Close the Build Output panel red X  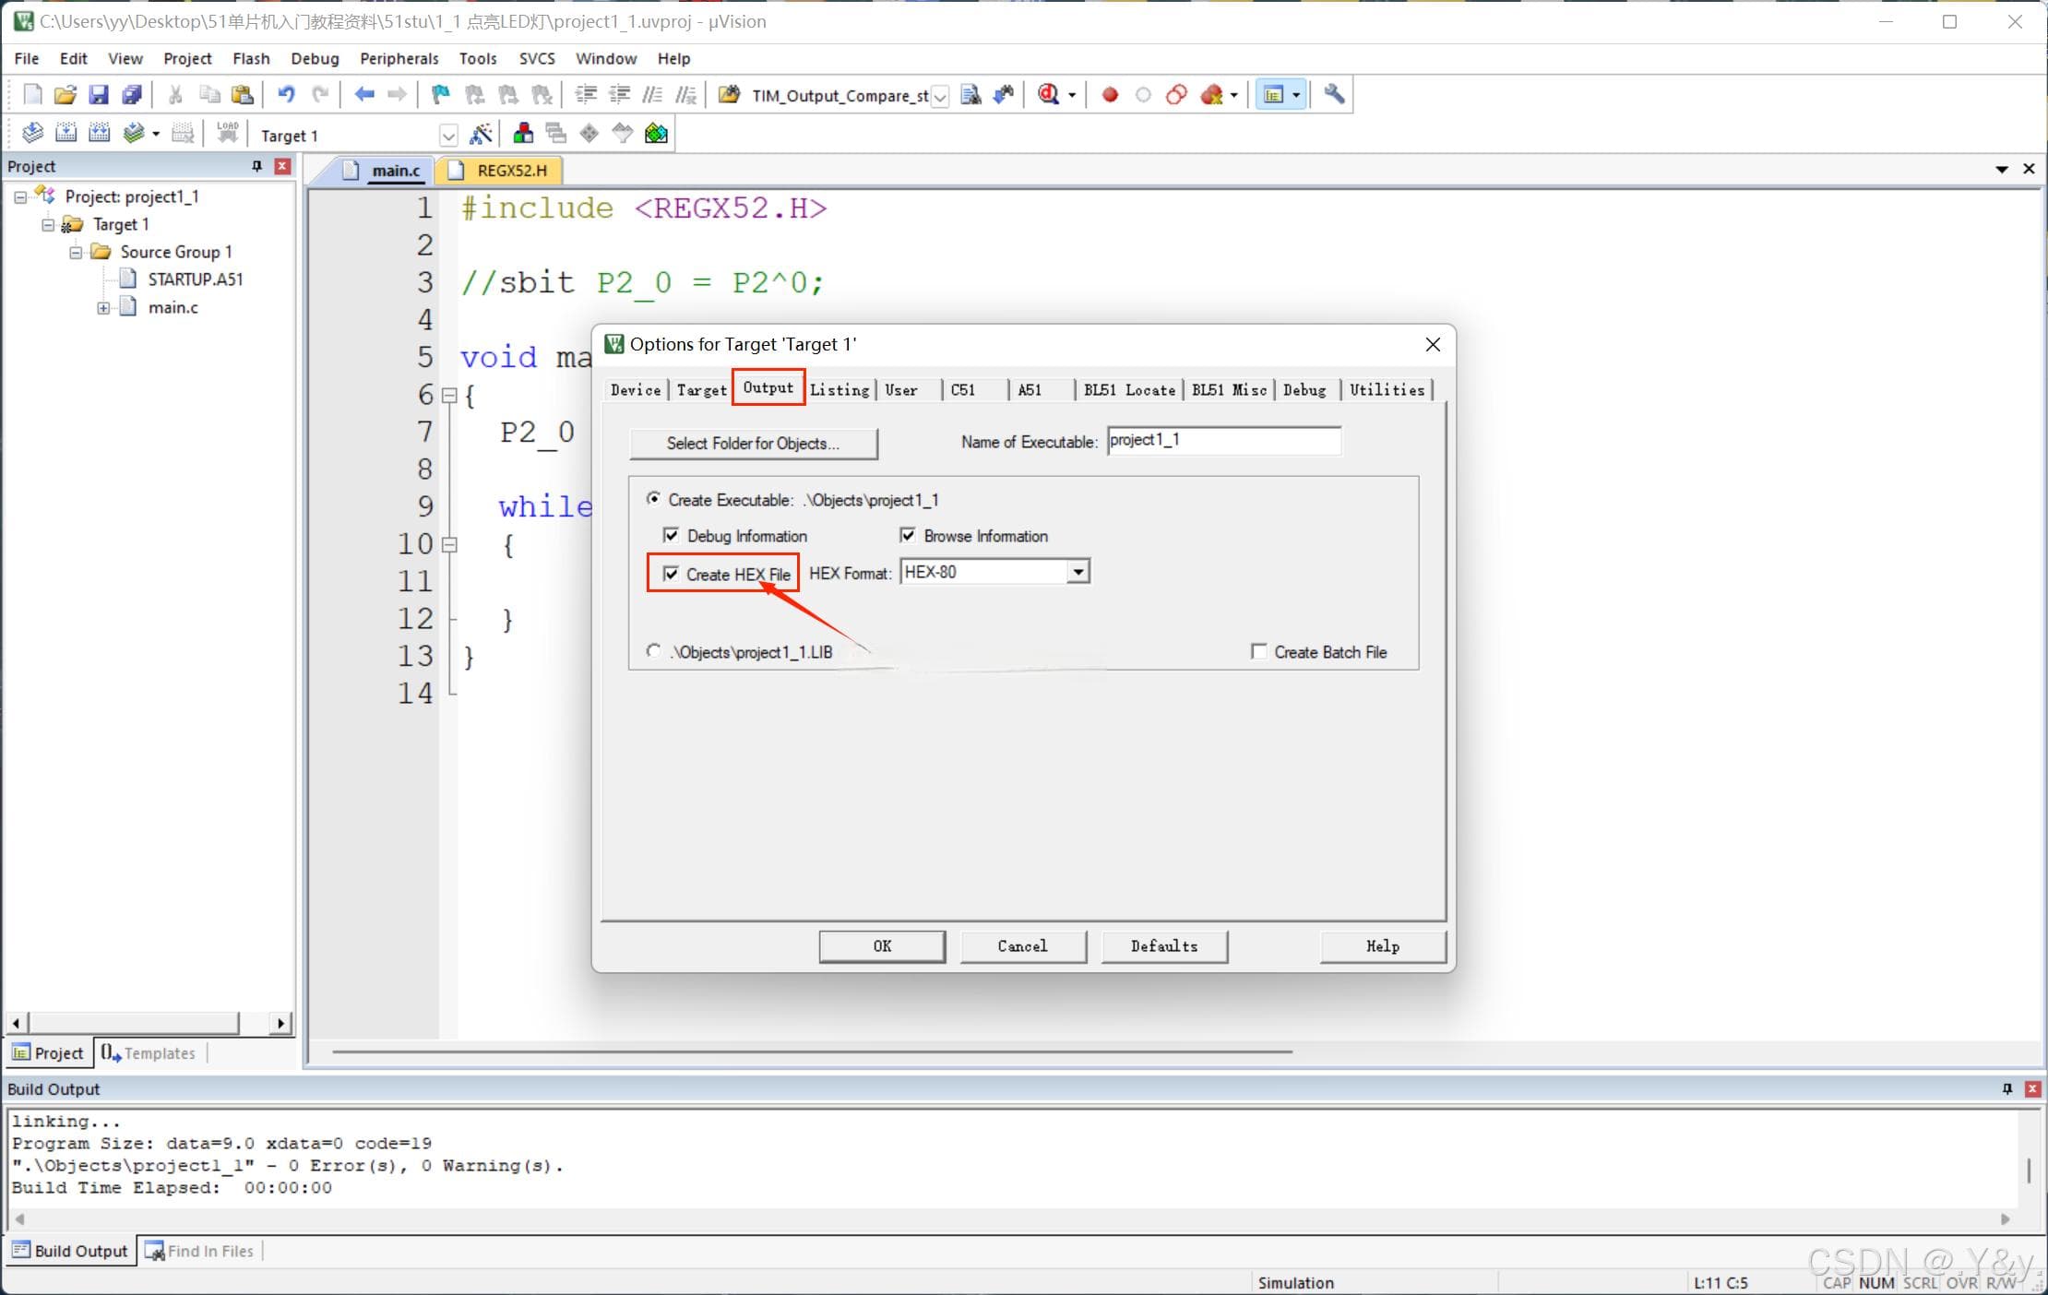coord(2032,1089)
